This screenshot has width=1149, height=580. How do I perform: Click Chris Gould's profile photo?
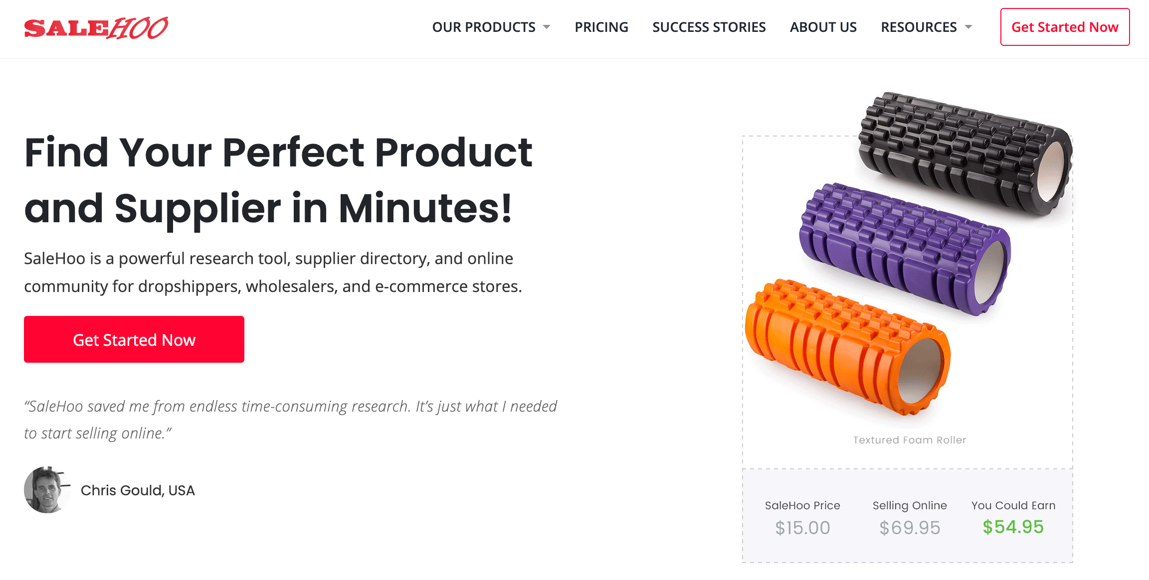coord(47,490)
